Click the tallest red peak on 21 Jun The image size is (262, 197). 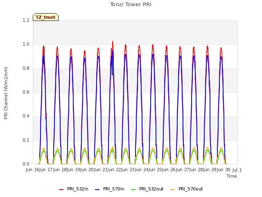[113, 42]
